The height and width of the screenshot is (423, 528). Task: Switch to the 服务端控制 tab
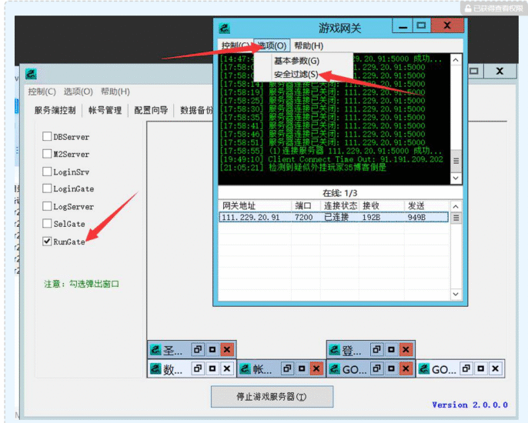point(55,110)
